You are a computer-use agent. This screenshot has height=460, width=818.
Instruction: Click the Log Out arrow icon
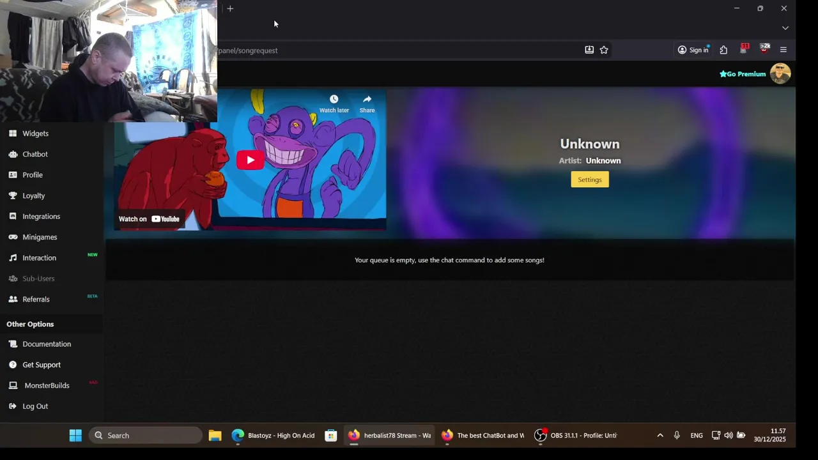(13, 406)
